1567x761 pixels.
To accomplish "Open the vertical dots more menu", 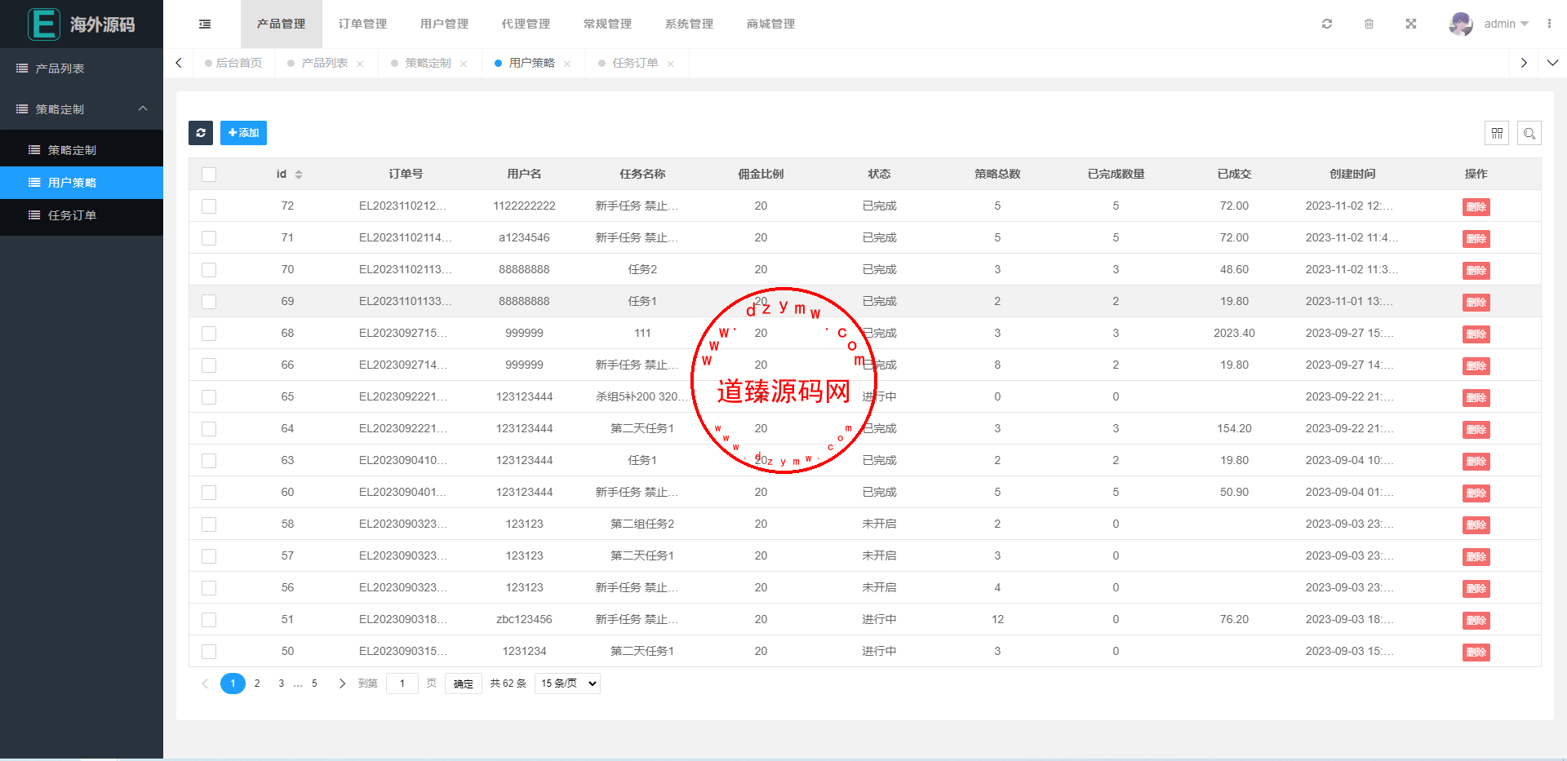I will (1549, 24).
